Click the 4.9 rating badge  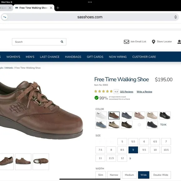coord(116,92)
